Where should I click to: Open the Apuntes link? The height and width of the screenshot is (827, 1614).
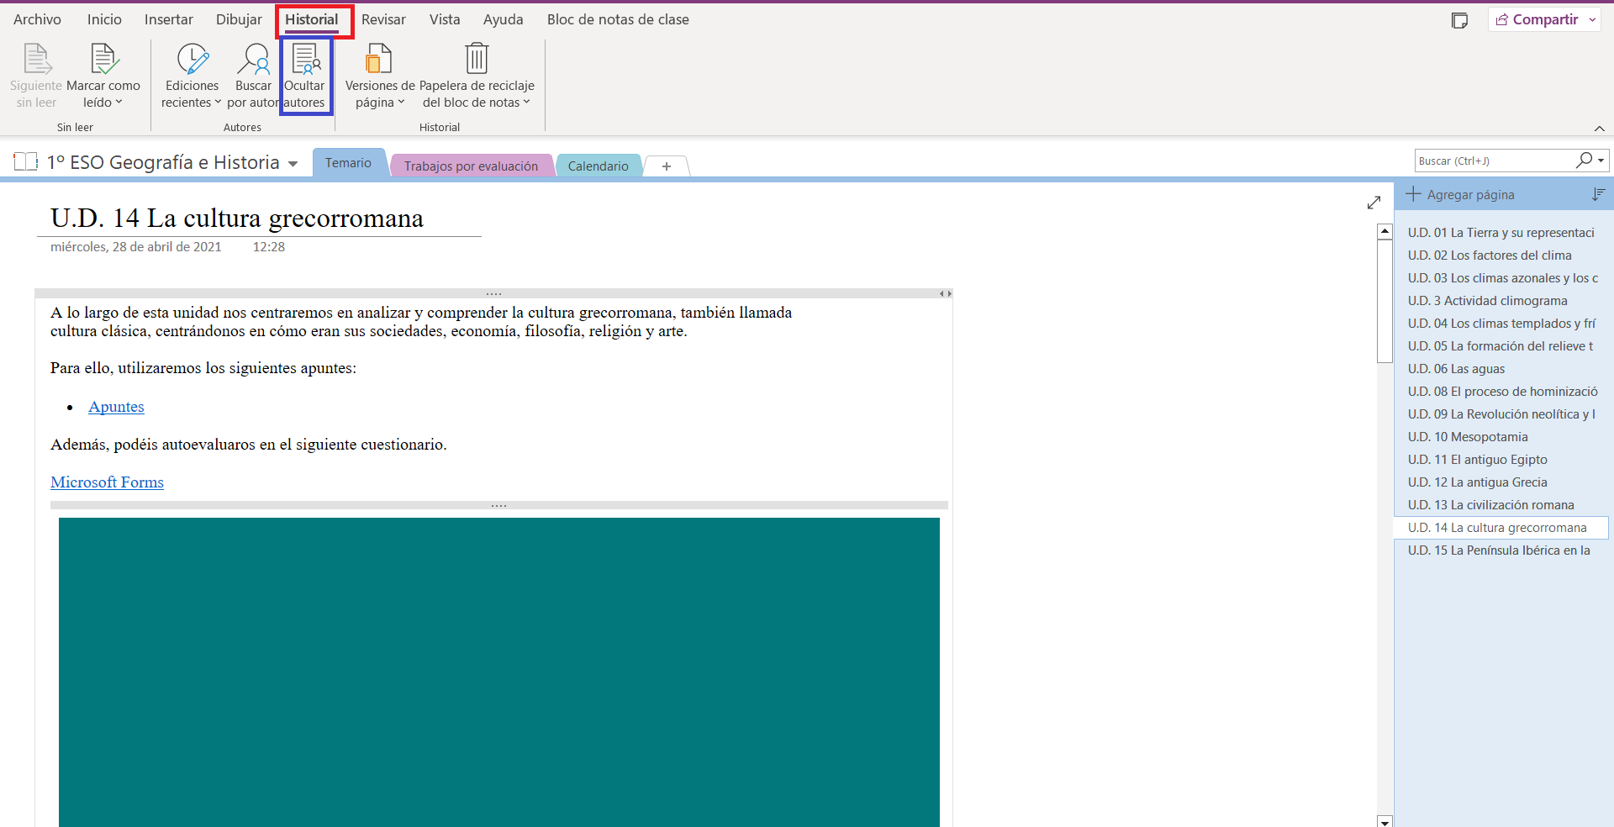tap(116, 407)
